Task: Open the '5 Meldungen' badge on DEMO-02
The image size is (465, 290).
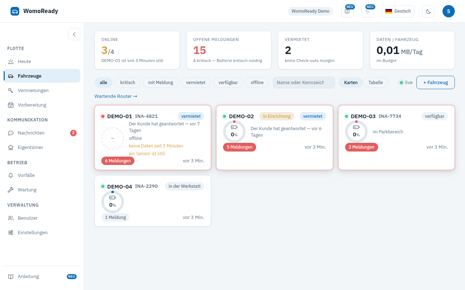Action: (x=239, y=147)
